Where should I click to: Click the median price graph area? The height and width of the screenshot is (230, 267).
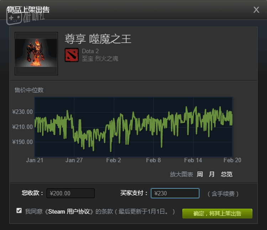tap(133, 127)
